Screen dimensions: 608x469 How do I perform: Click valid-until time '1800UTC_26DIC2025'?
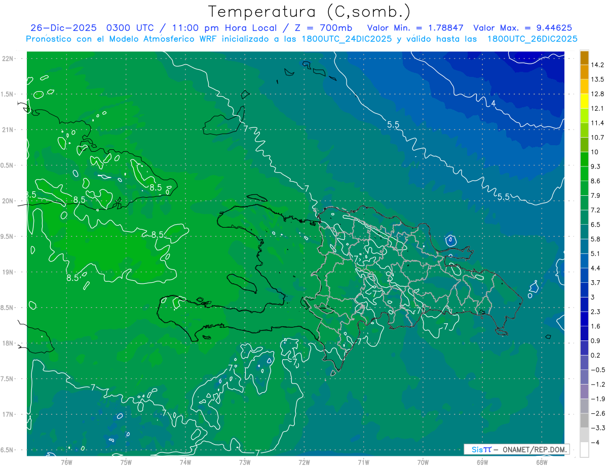[x=532, y=39]
